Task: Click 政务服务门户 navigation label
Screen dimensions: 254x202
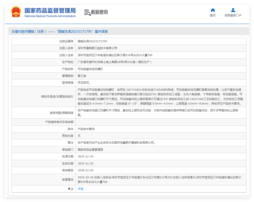Action: tap(233, 15)
